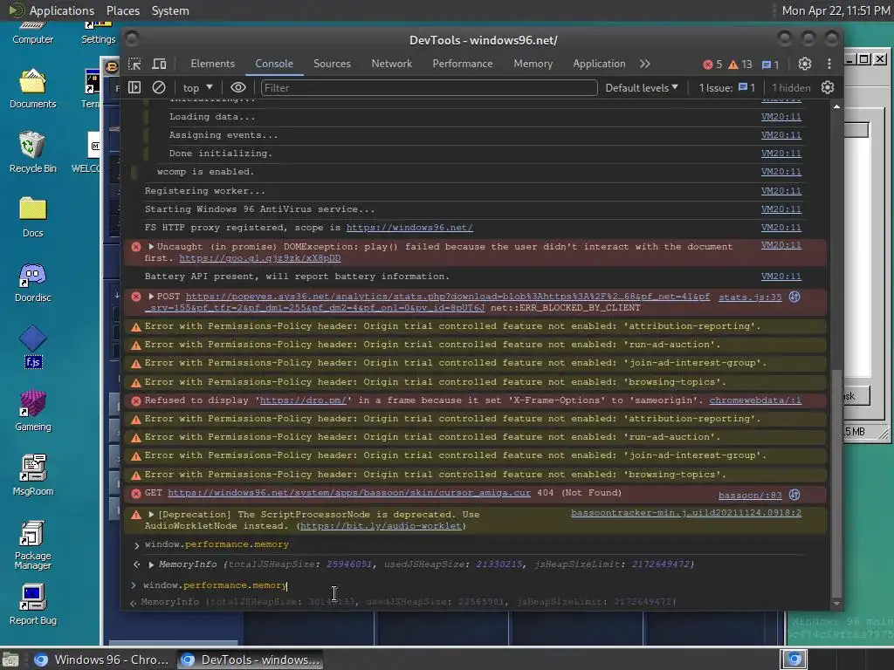Open the DevTools three-dot customize menu
Screen dimensions: 894x670
pos(829,64)
